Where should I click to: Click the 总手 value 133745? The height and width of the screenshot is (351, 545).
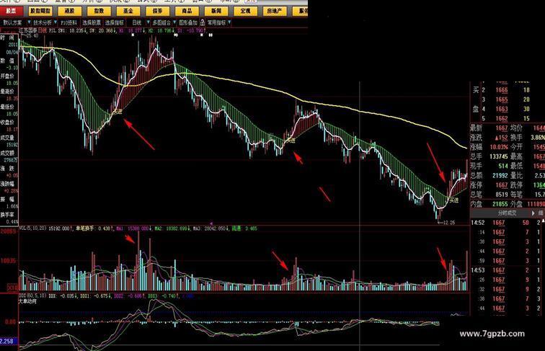click(x=498, y=156)
